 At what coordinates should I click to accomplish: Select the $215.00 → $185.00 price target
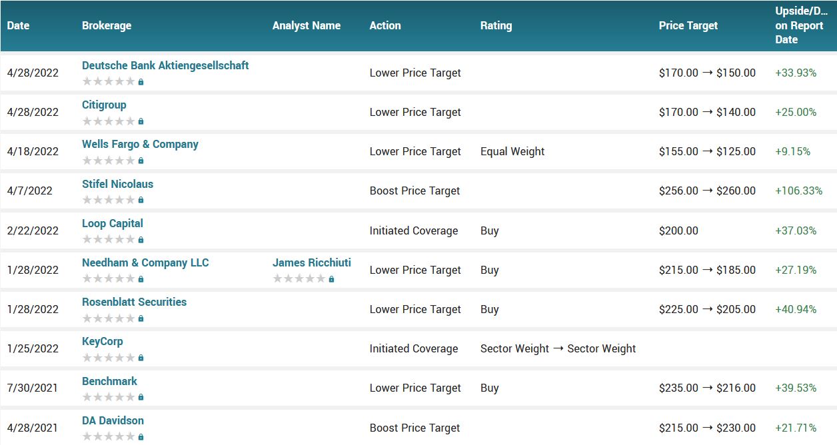tap(707, 270)
